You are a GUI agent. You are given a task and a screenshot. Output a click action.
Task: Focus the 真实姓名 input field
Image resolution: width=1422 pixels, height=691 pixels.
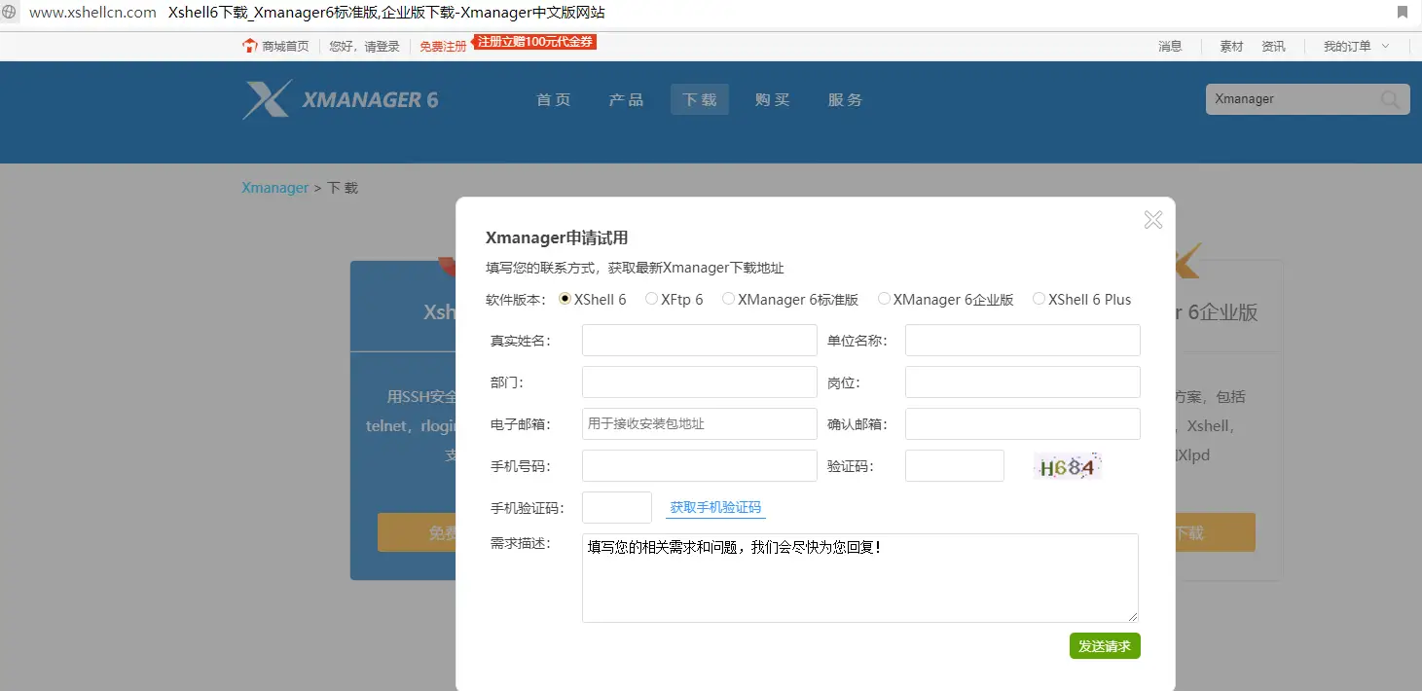[x=700, y=341]
